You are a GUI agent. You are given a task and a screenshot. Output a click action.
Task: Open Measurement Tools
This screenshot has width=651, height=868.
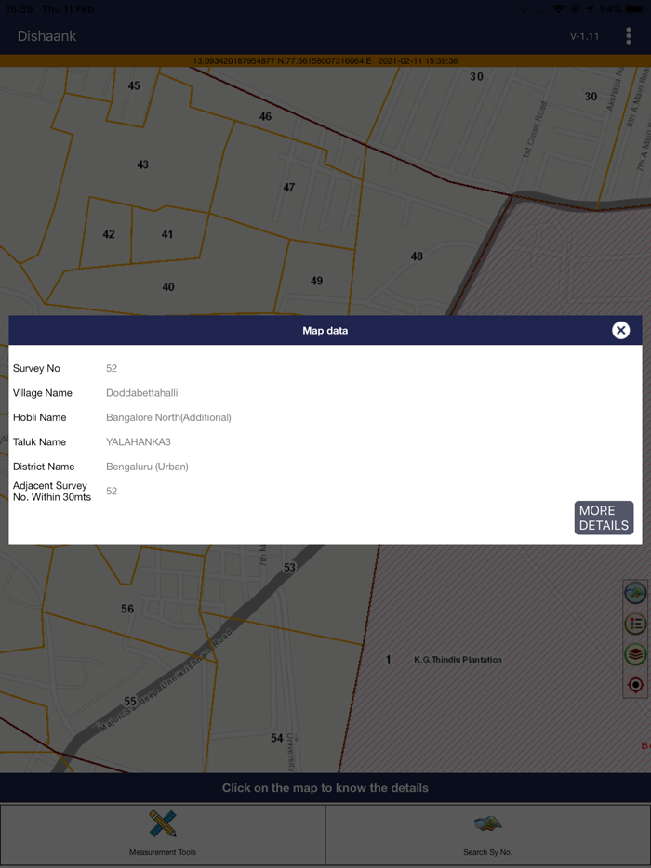163,835
